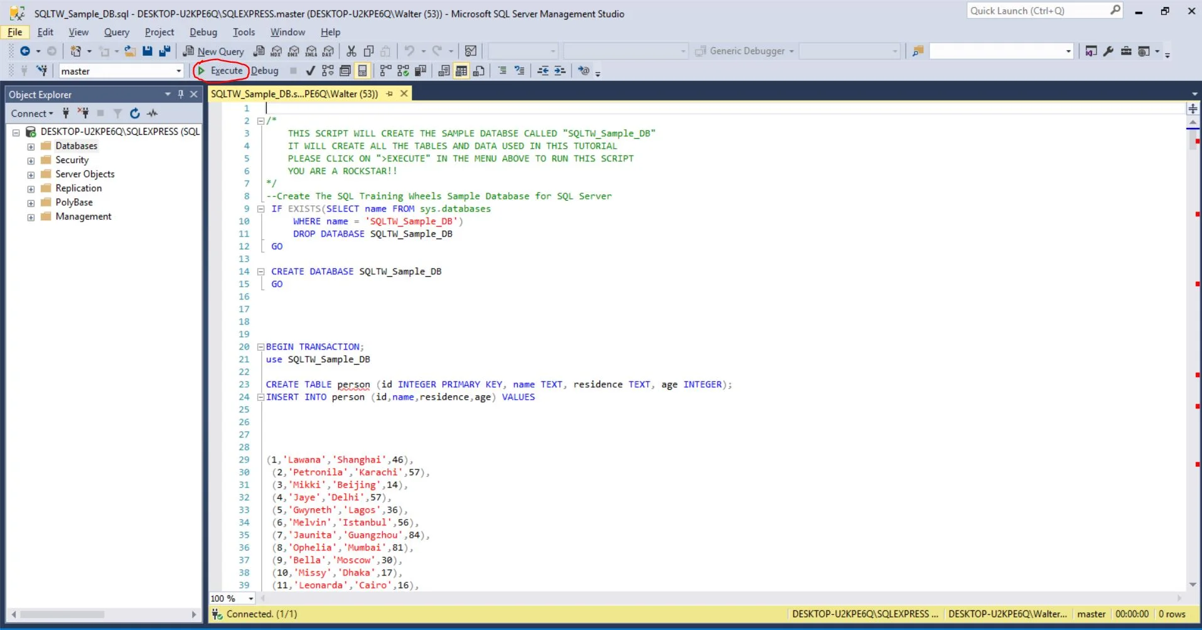Open the Toolbox icon

pyautogui.click(x=1126, y=51)
